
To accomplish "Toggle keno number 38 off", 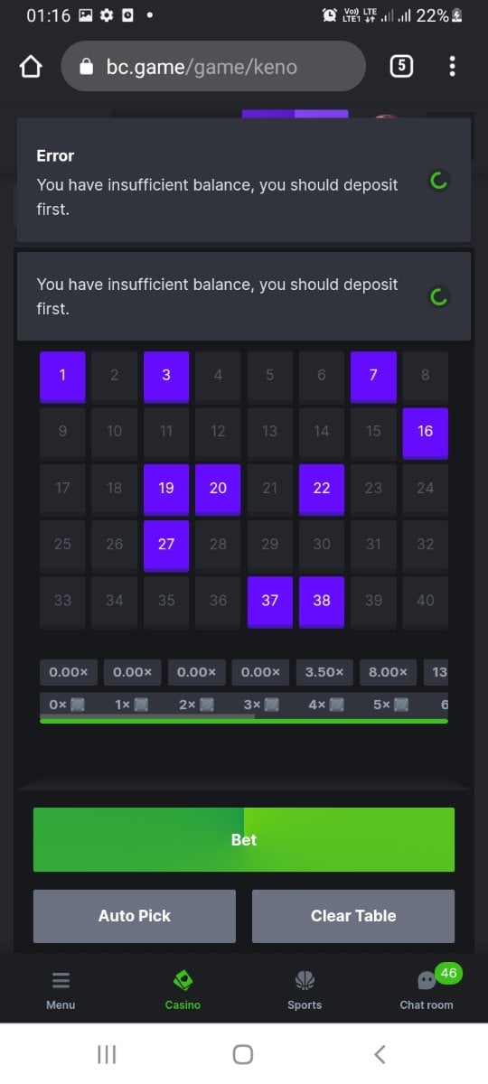I will pyautogui.click(x=322, y=601).
